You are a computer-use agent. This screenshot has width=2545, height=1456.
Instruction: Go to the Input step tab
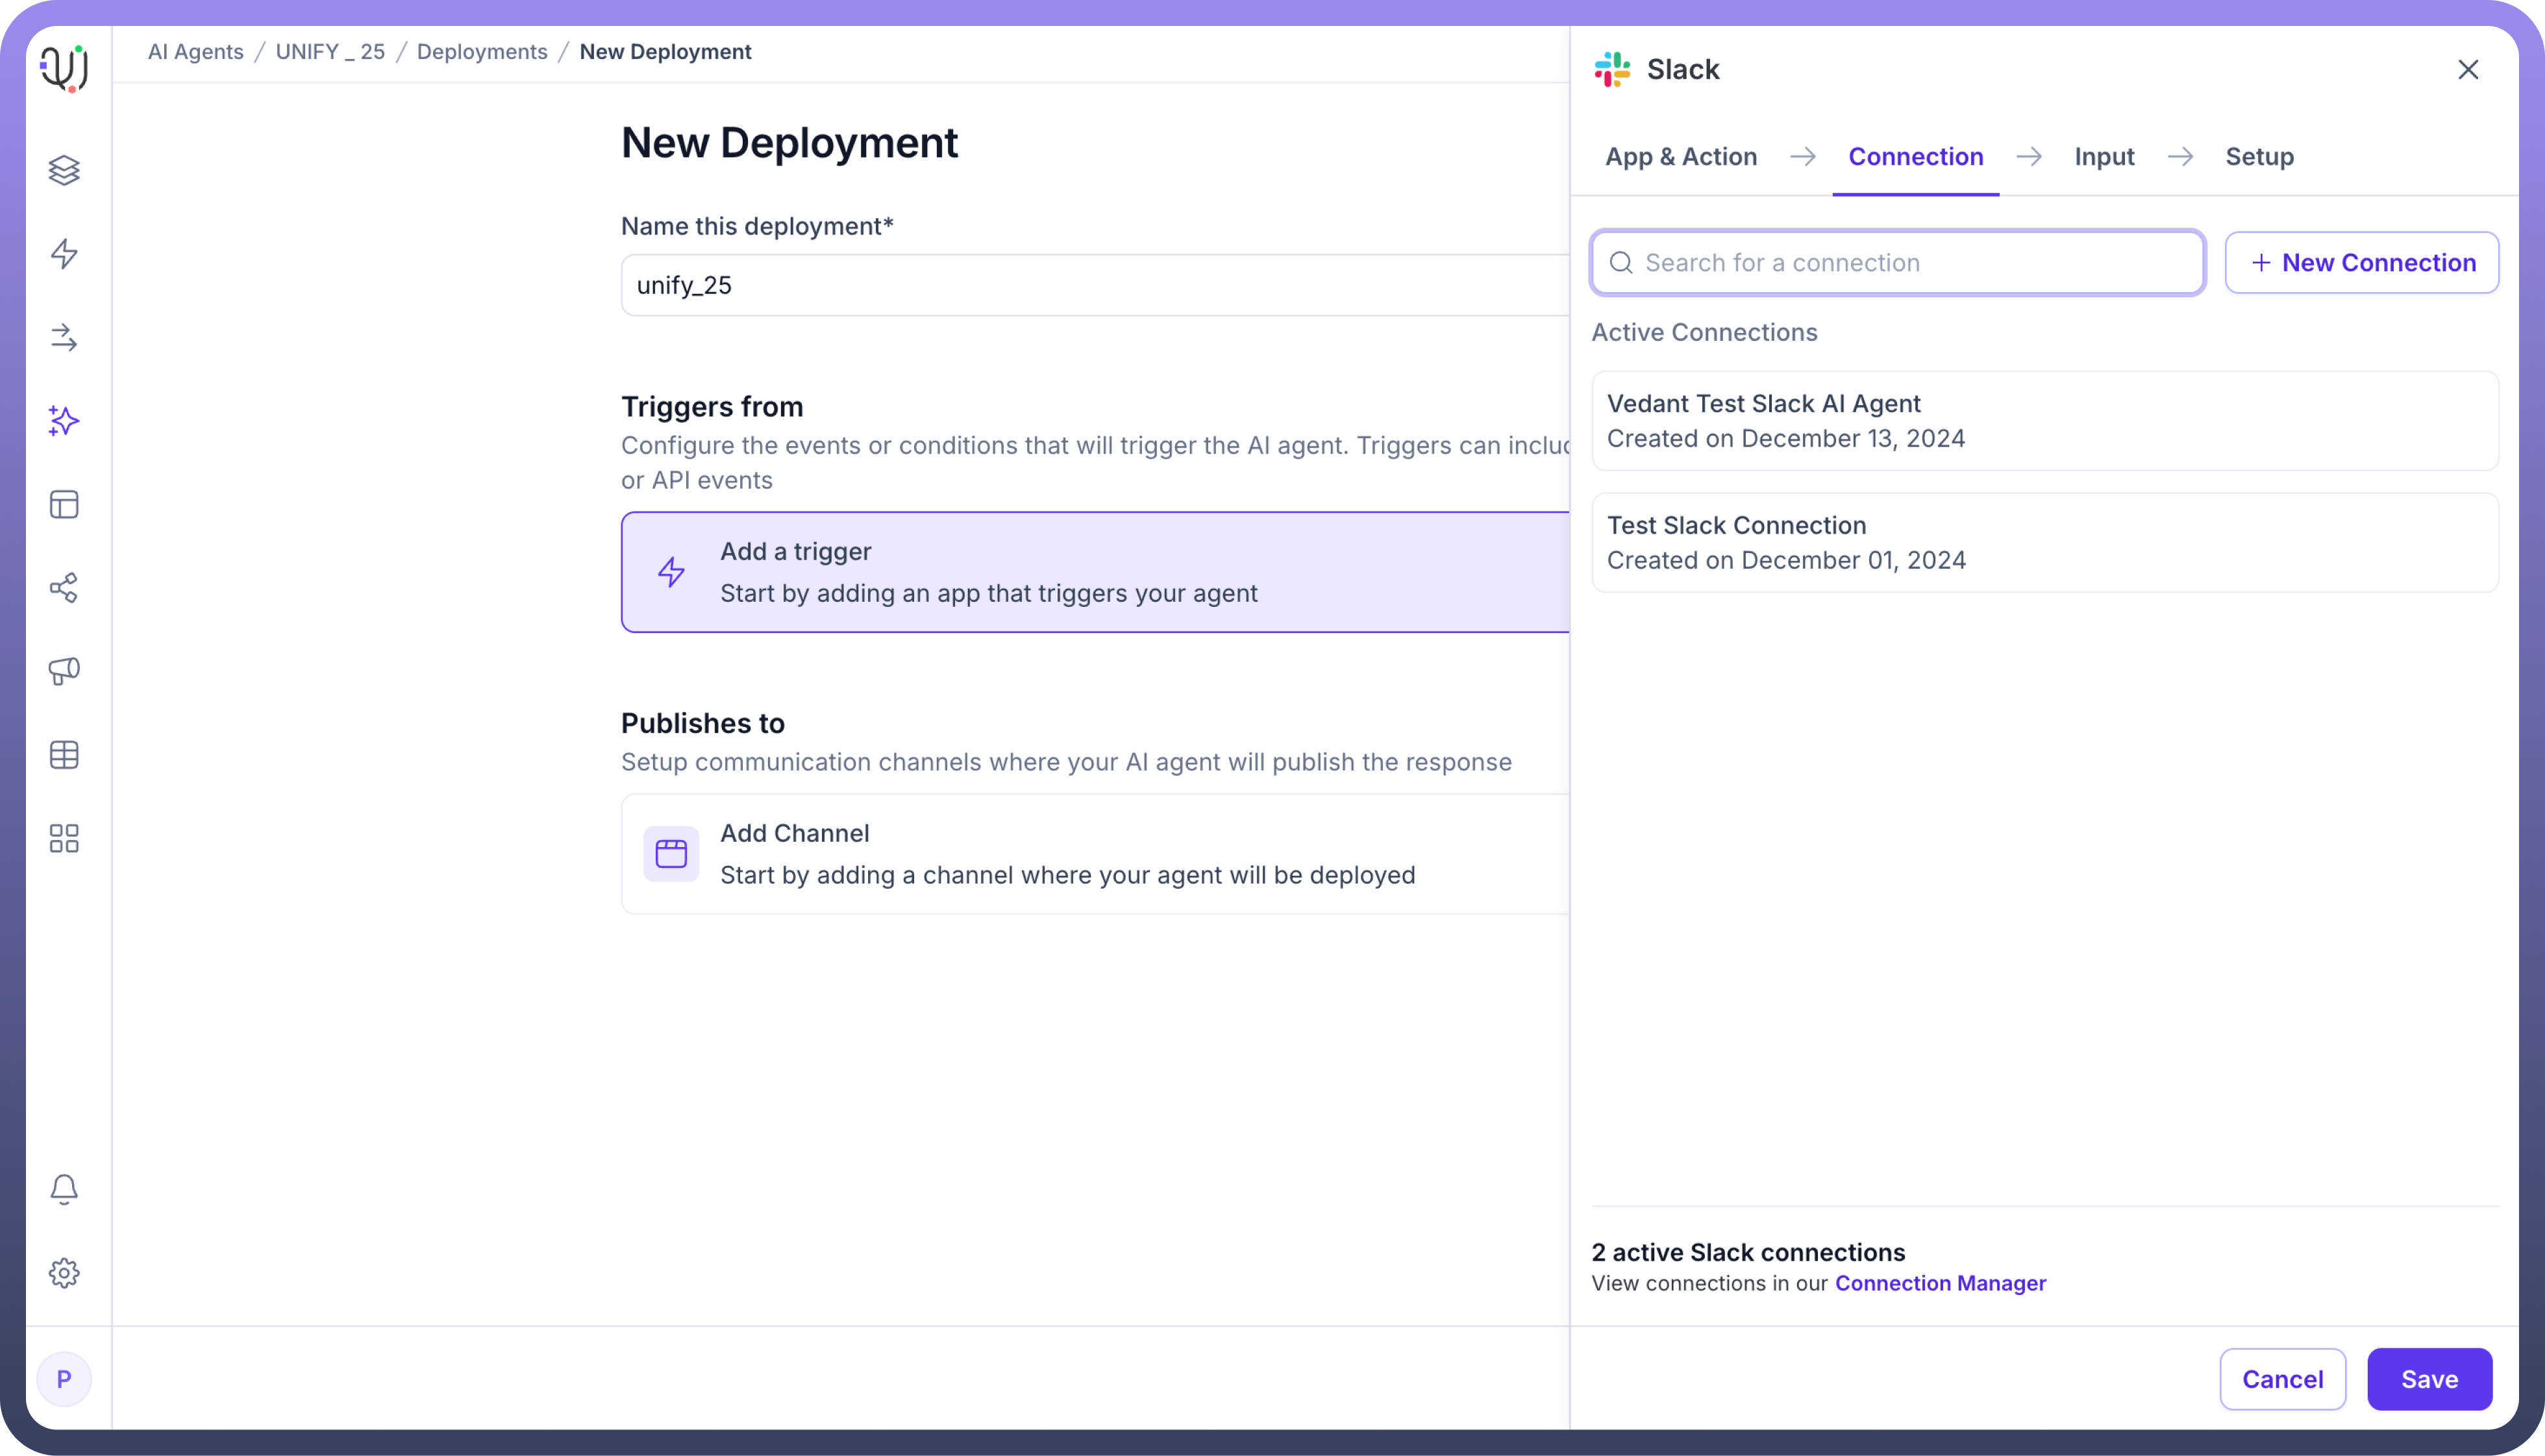(x=2104, y=157)
